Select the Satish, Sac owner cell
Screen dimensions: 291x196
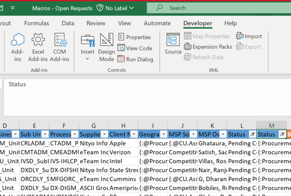[212, 152]
